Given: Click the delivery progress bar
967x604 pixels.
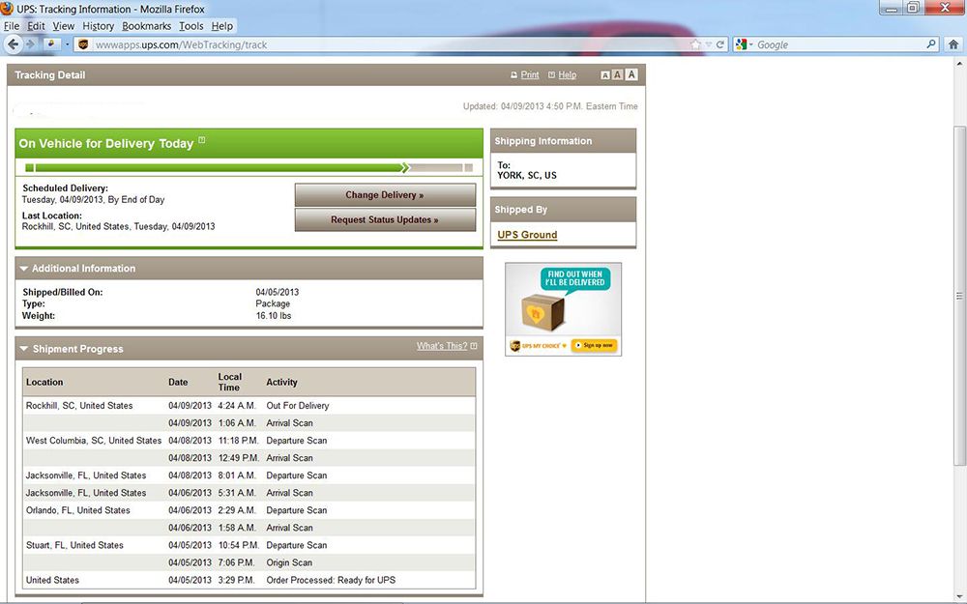Looking at the screenshot, I should [249, 167].
